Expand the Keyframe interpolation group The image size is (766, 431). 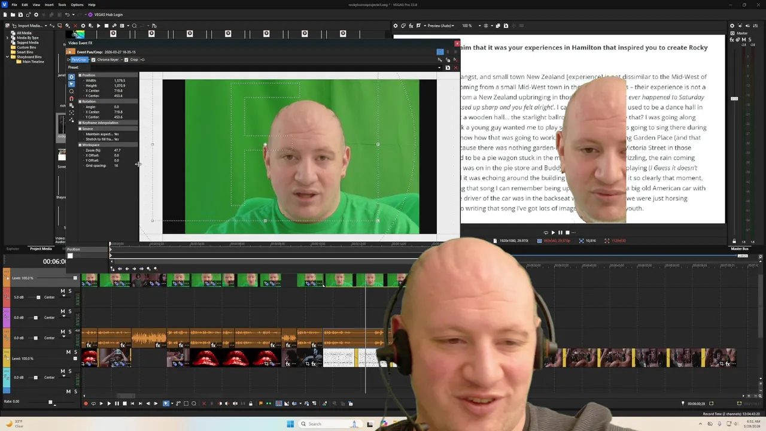pyautogui.click(x=80, y=123)
